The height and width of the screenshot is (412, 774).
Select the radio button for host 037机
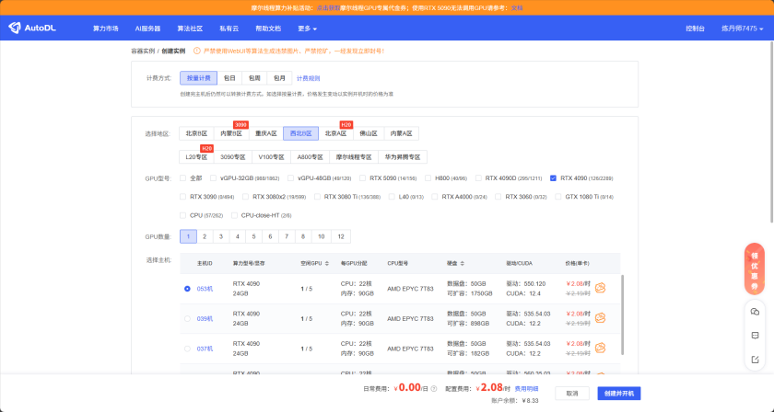187,349
